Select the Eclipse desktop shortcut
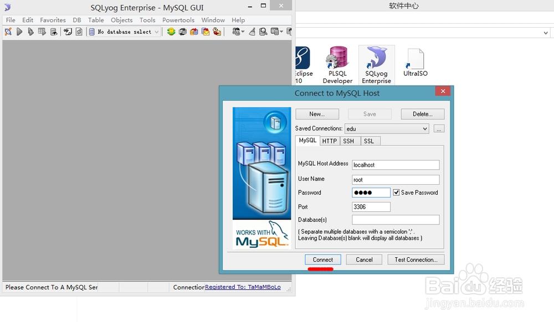This screenshot has width=554, height=322. point(304,65)
